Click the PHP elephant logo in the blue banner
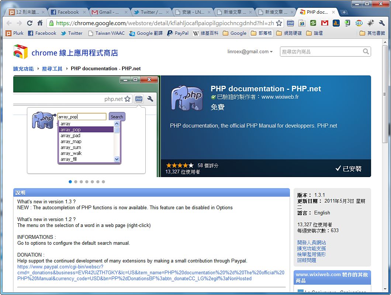Image resolution: width=391 pixels, height=295 pixels. [x=187, y=98]
